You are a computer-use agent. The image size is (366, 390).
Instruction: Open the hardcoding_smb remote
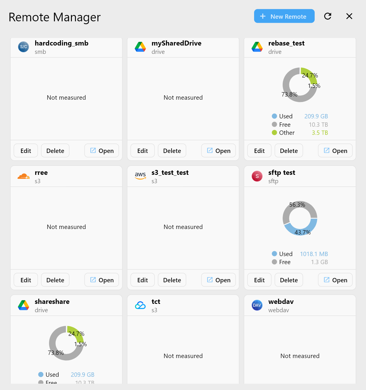click(102, 150)
